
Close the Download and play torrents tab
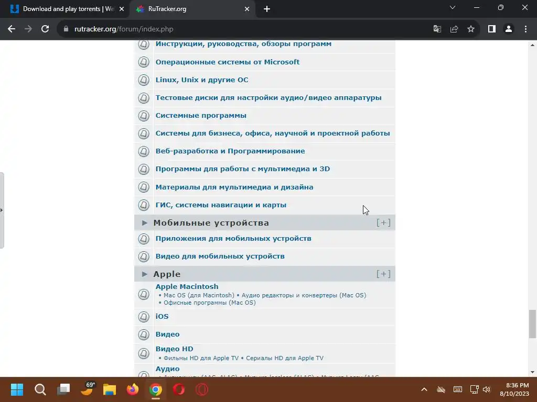(x=122, y=9)
